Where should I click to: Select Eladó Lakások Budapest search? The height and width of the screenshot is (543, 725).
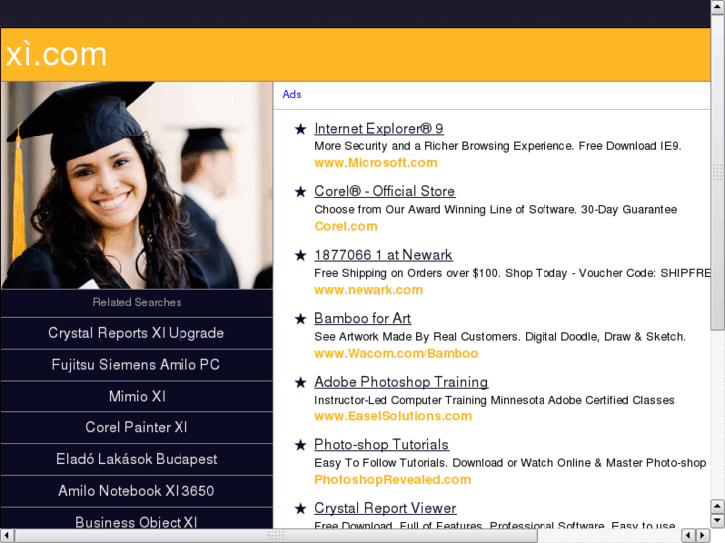(137, 459)
